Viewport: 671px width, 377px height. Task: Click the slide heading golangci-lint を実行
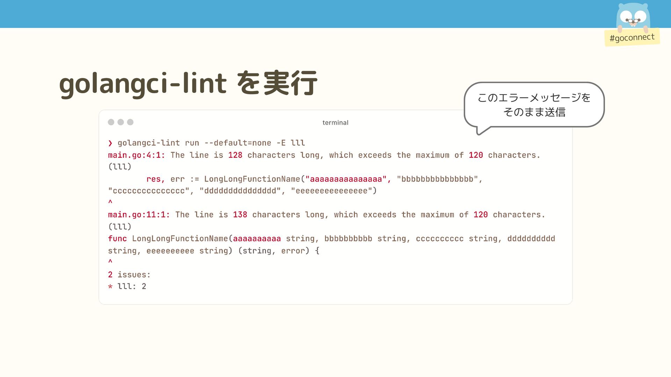[188, 83]
